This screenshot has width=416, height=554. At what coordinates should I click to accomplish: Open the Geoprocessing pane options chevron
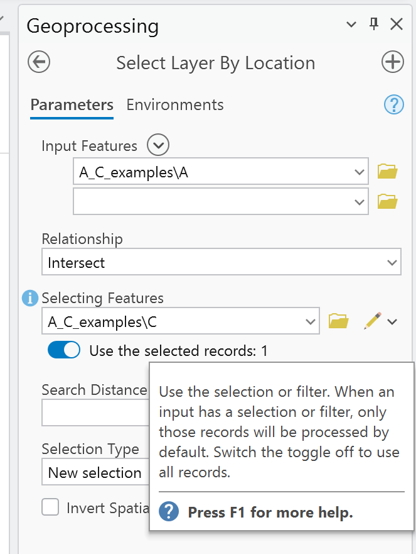(351, 25)
